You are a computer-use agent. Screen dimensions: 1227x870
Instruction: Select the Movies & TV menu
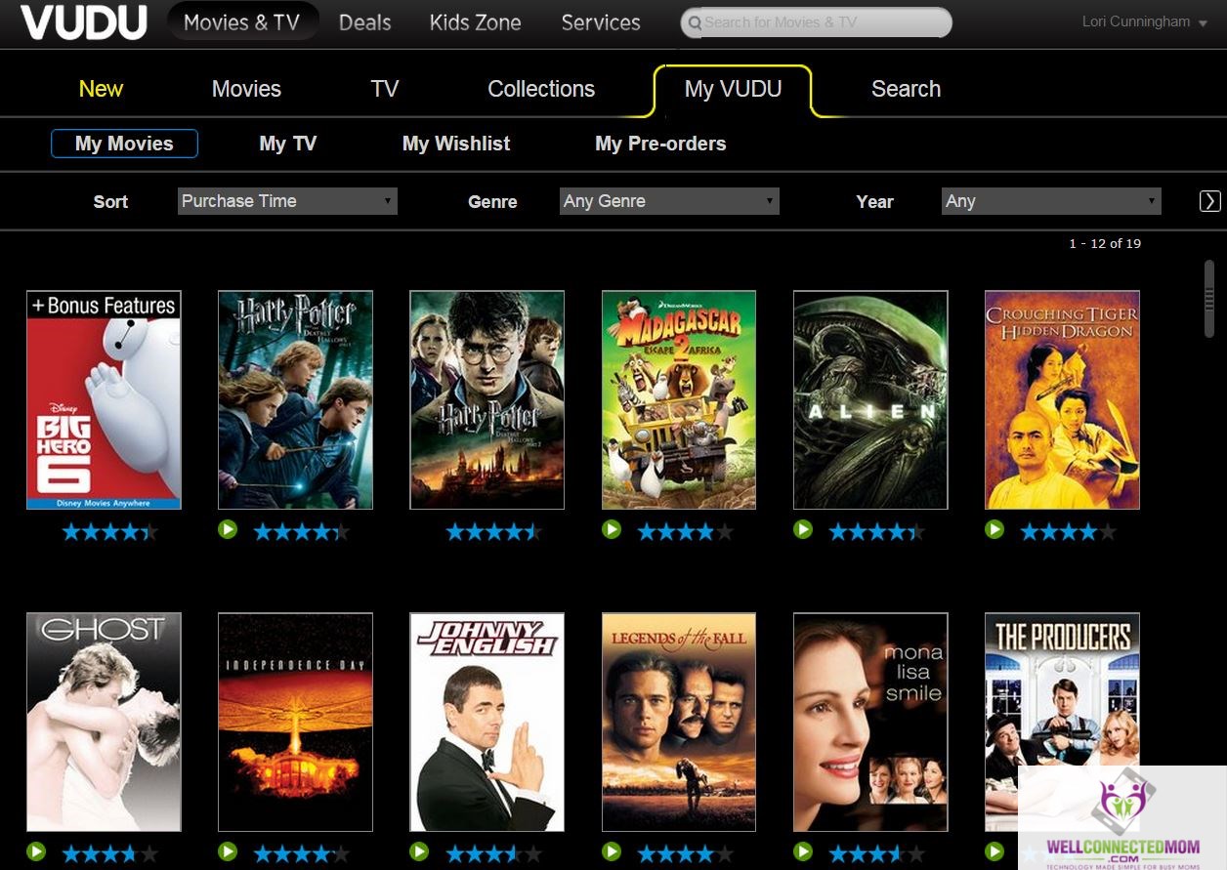point(242,21)
